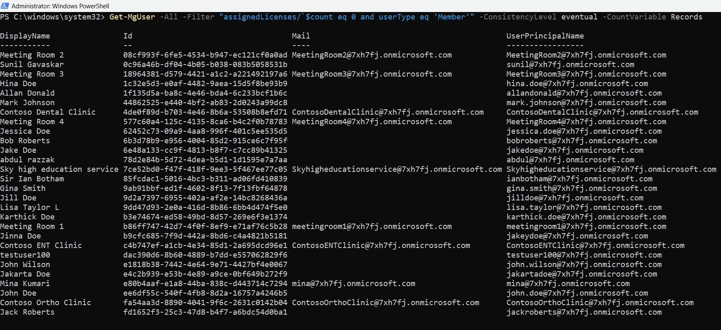Click the 'Jake Doe' display name
Screen dimensions: 721x330
pos(18,150)
